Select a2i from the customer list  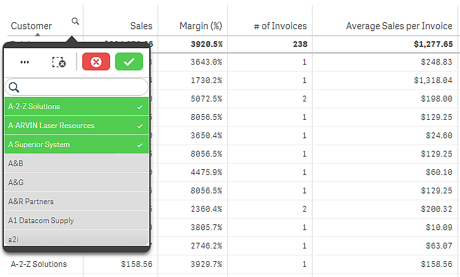[x=77, y=238]
